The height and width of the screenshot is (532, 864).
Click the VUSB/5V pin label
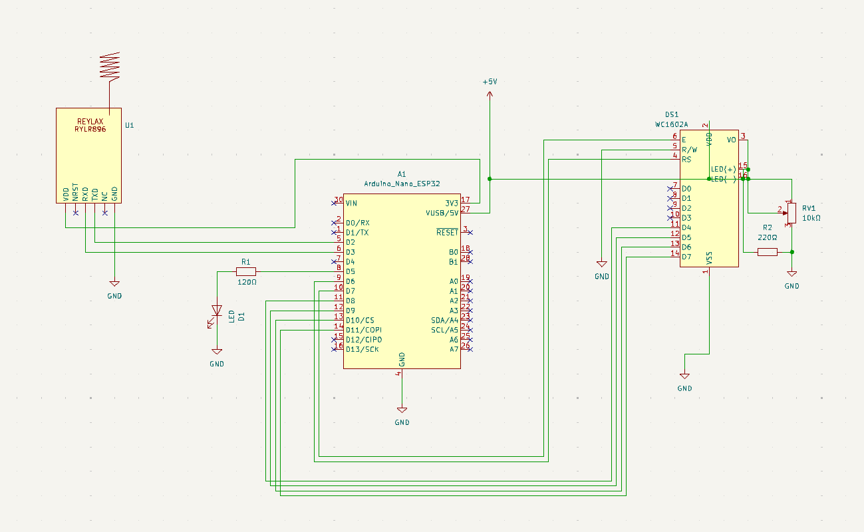[x=442, y=213]
